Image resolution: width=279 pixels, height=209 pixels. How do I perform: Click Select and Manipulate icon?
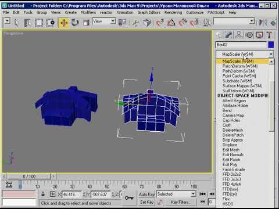pyautogui.click(x=135, y=23)
